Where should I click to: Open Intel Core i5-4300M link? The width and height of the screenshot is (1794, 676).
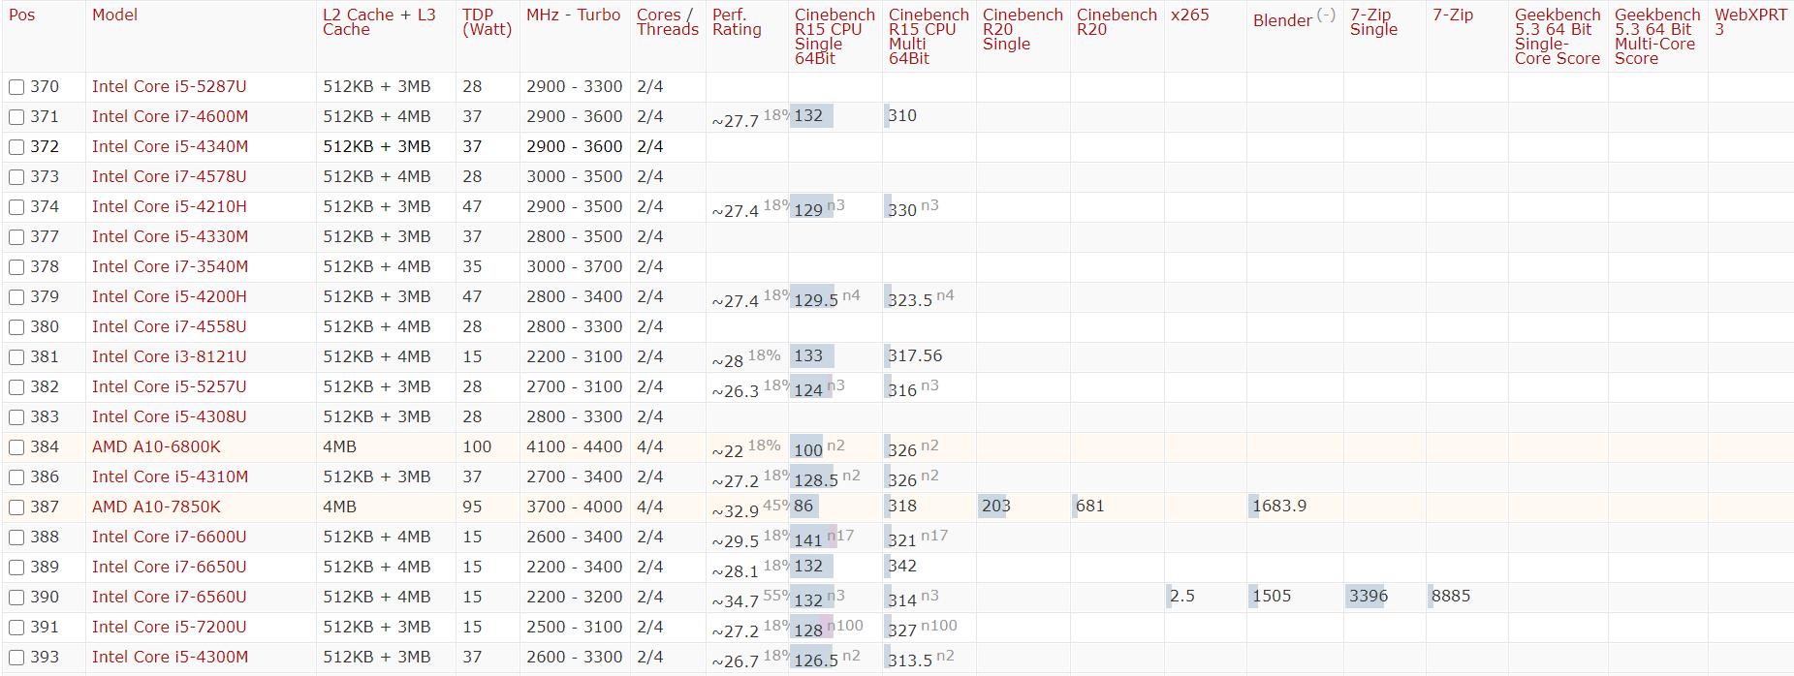[x=170, y=657]
